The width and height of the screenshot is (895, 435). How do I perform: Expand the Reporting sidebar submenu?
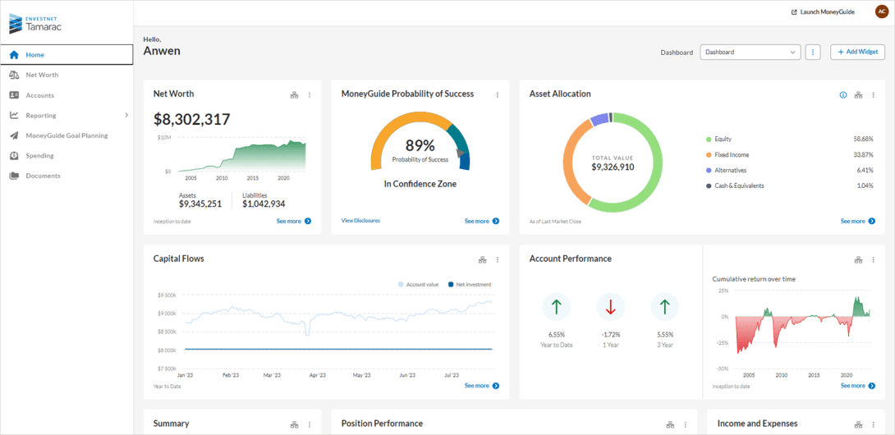tap(126, 116)
